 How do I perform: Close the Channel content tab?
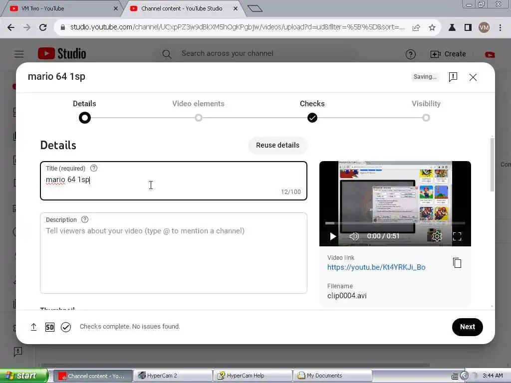236,8
